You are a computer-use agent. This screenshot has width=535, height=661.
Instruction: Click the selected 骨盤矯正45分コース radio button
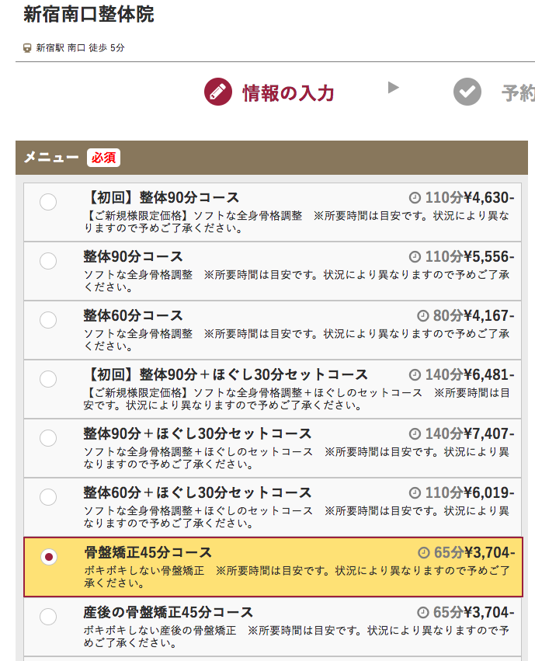49,557
